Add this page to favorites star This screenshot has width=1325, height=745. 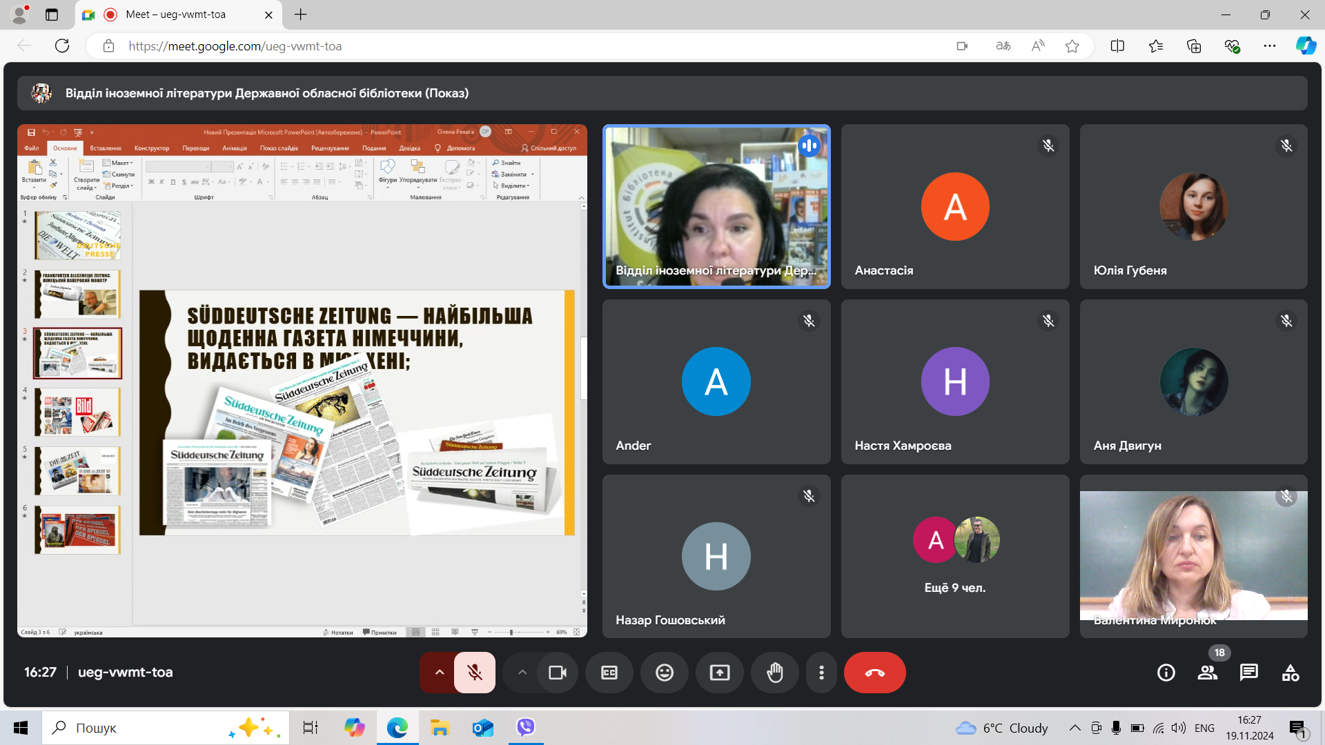[1072, 46]
